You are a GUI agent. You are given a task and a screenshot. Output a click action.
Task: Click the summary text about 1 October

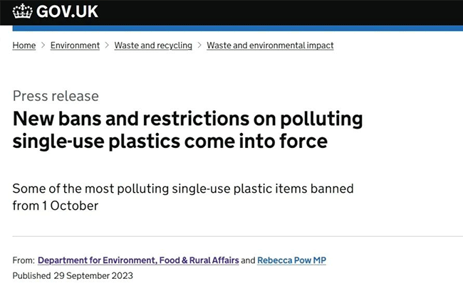183,197
